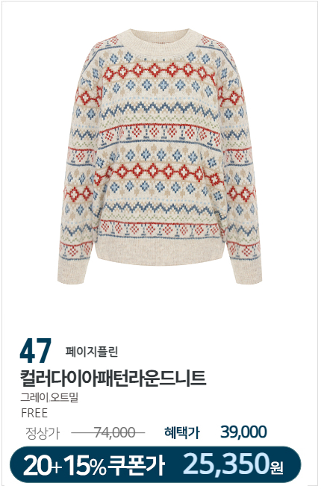Click the 쿠폰가 word in the banner

click(x=136, y=466)
